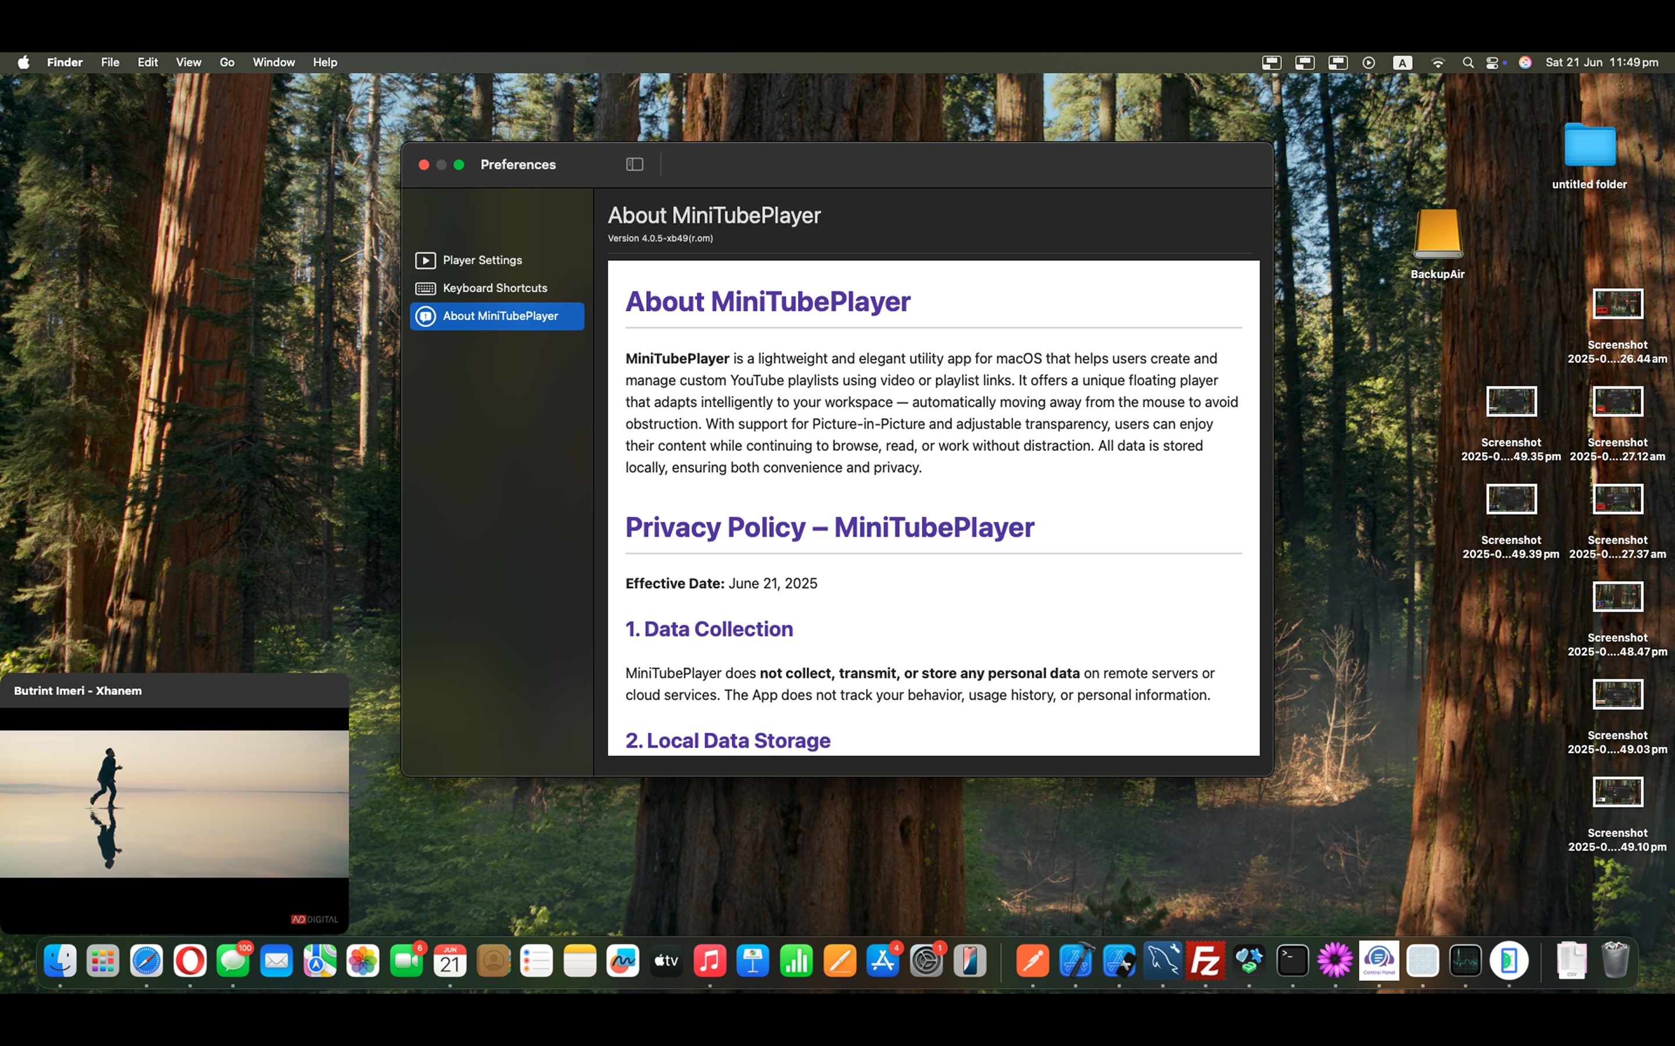The image size is (1675, 1046).
Task: Select About MiniTubePlayer sidebar item
Action: coord(500,316)
